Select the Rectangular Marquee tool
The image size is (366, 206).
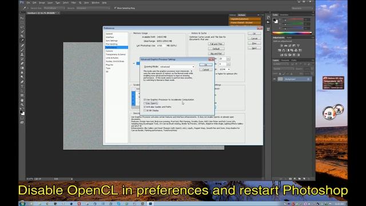click(22, 23)
